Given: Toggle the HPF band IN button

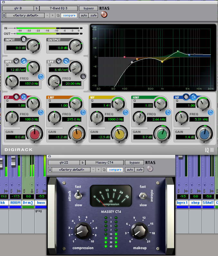Looking at the screenshot, I should 41,77.
